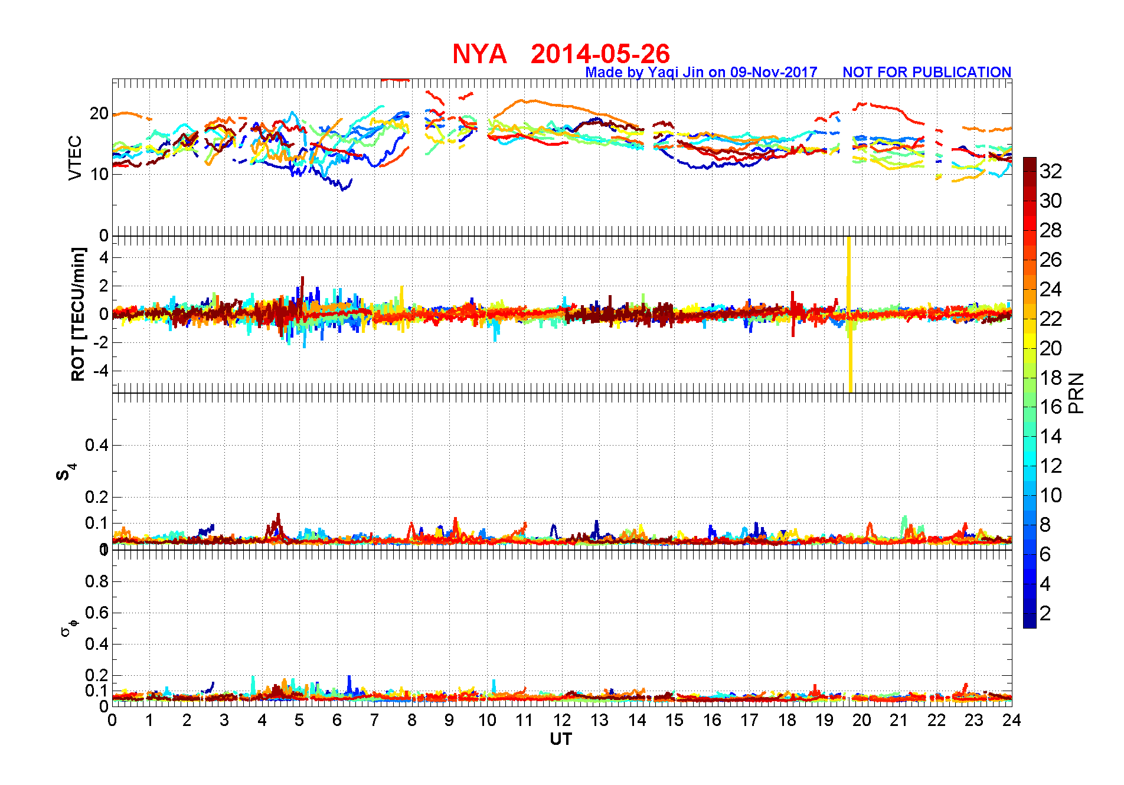Click x-axis tick label "3"

[224, 721]
